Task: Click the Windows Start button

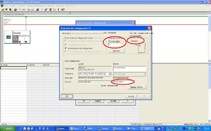Action: click(8, 129)
